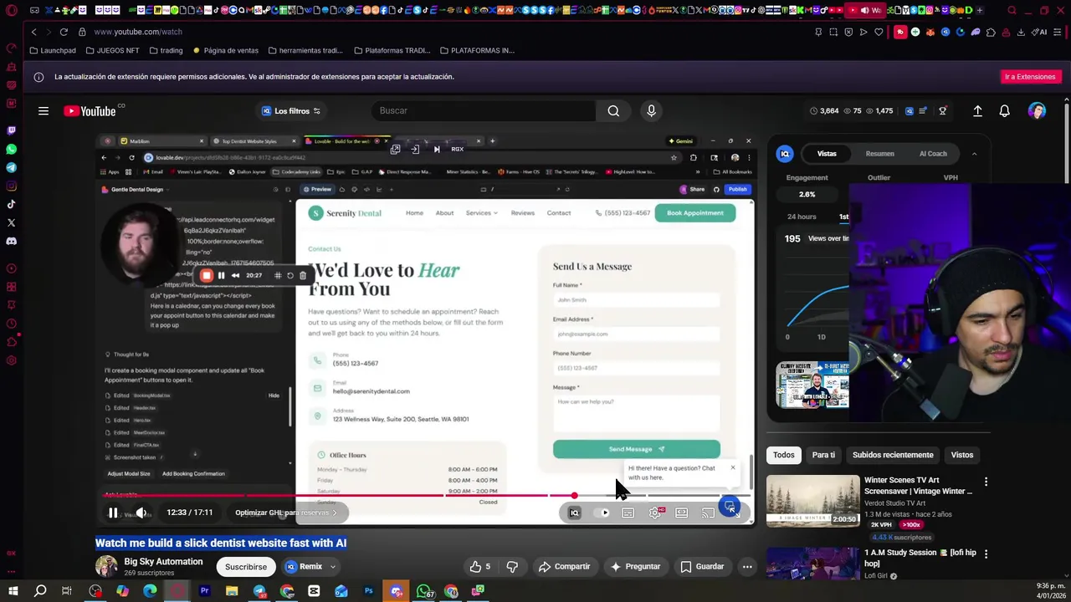Click the vidIQ trophy icon in header
This screenshot has height=602, width=1071.
[x=943, y=110]
